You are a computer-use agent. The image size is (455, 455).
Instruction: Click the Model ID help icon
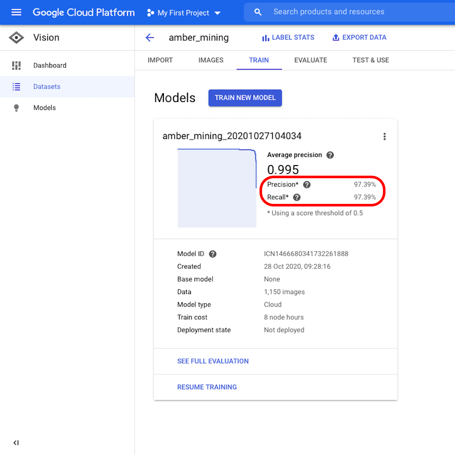[x=212, y=254]
